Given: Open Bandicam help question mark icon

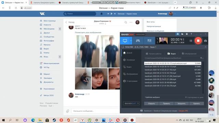Looking at the screenshot, I should click(x=191, y=34).
